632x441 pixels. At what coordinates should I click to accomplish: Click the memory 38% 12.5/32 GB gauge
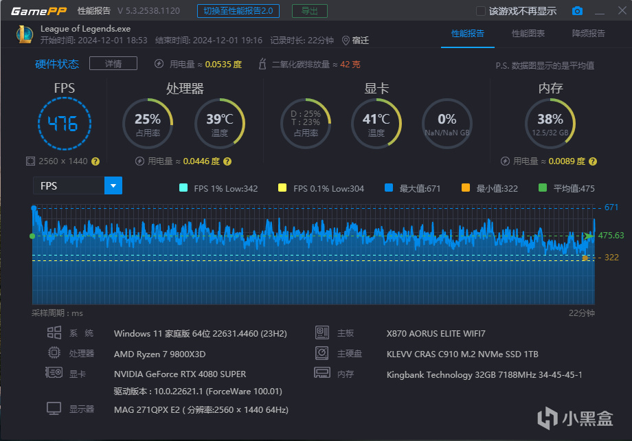(x=550, y=124)
